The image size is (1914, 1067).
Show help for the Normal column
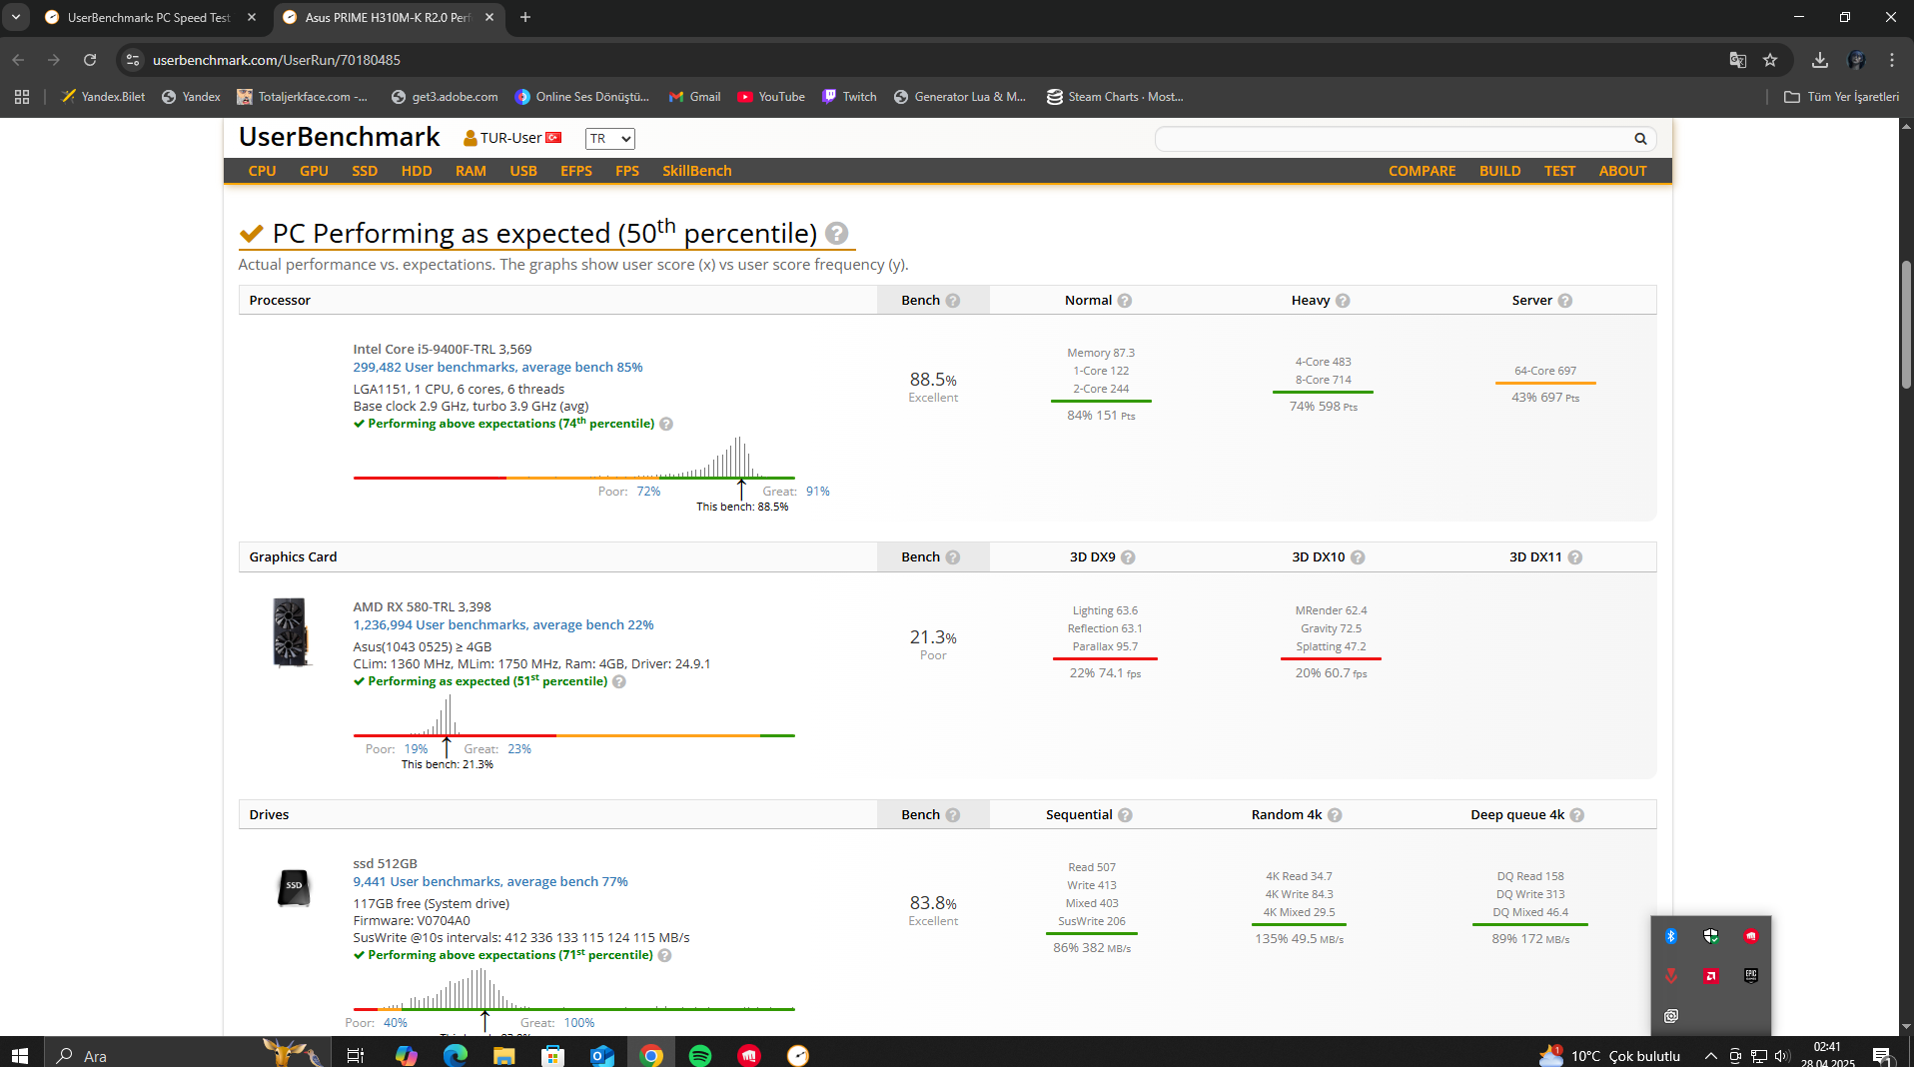(x=1125, y=301)
